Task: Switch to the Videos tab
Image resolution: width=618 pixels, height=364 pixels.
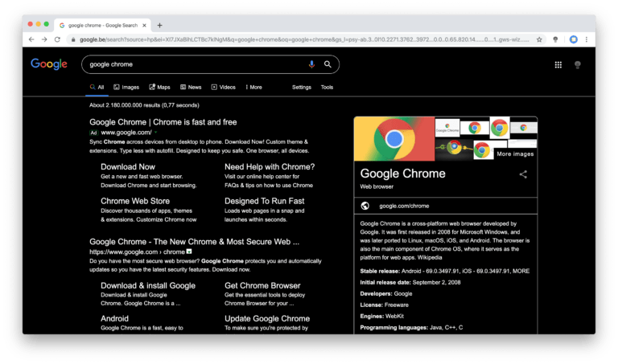Action: [224, 88]
